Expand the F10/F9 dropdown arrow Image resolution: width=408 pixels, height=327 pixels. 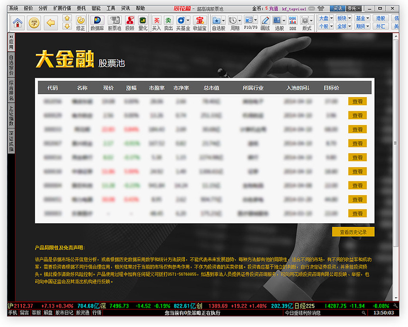tap(256, 20)
